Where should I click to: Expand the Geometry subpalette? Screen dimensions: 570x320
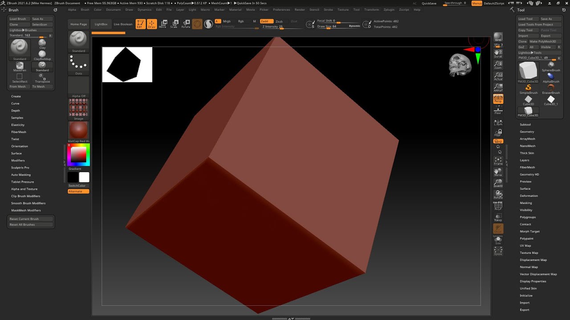[x=527, y=132]
